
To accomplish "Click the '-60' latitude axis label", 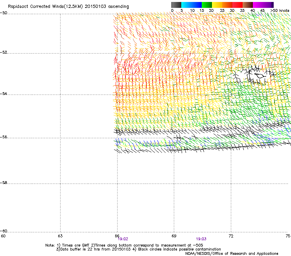I will (x=4, y=231).
